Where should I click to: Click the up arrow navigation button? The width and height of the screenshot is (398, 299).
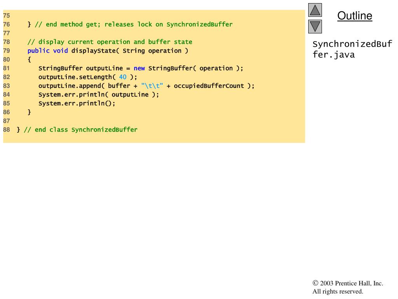tap(315, 10)
